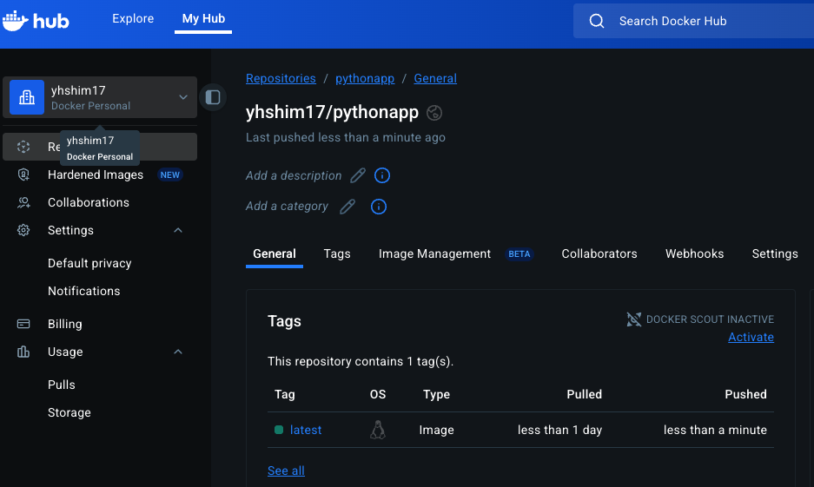This screenshot has height=487, width=814.
Task: Toggle the sidebar collapse panel icon
Action: pyautogui.click(x=213, y=97)
